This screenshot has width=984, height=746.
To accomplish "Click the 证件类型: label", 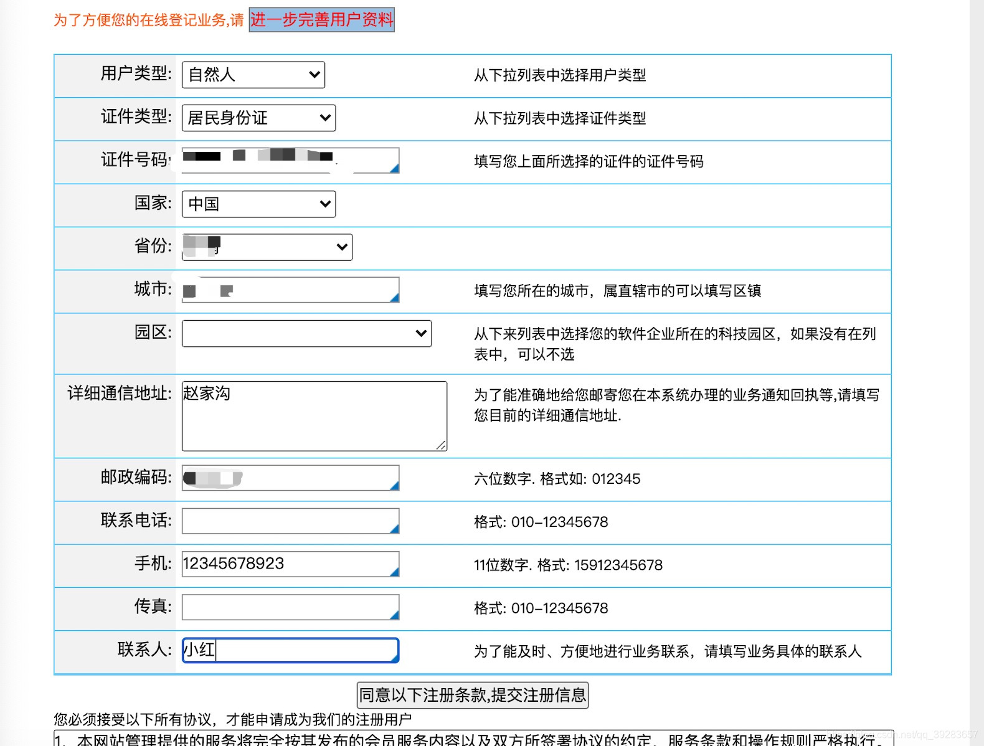I will 136,116.
